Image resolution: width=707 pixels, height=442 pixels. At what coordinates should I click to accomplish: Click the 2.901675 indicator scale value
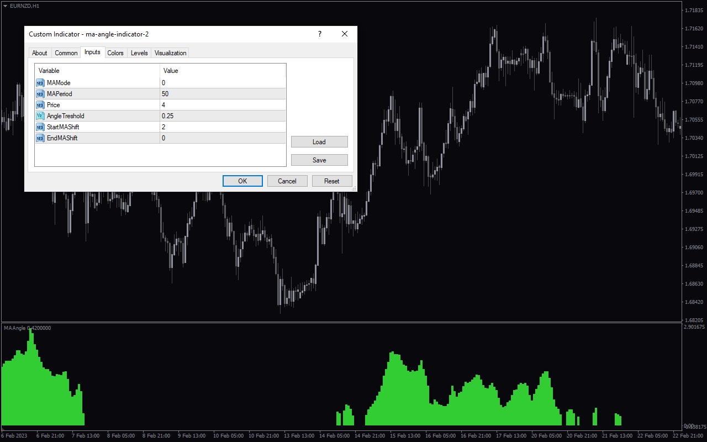pyautogui.click(x=695, y=327)
